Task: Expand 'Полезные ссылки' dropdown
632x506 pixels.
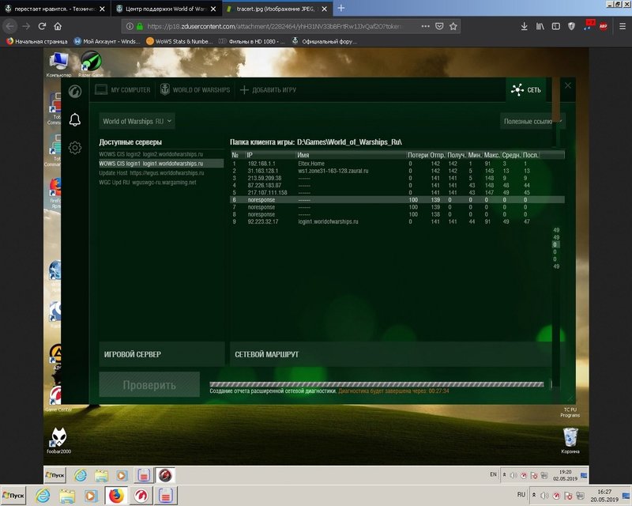Action: click(532, 121)
